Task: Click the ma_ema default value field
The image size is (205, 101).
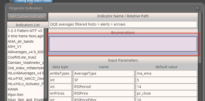Action: pyautogui.click(x=166, y=73)
